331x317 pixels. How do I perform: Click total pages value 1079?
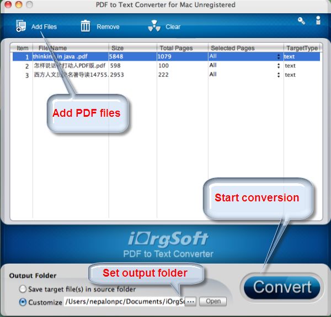tap(164, 56)
